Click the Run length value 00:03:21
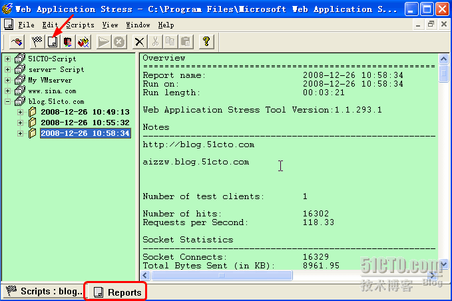This screenshot has width=452, height=301. (x=324, y=93)
